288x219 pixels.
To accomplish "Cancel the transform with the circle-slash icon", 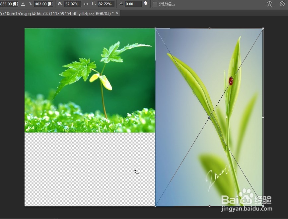I will tap(282, 4).
